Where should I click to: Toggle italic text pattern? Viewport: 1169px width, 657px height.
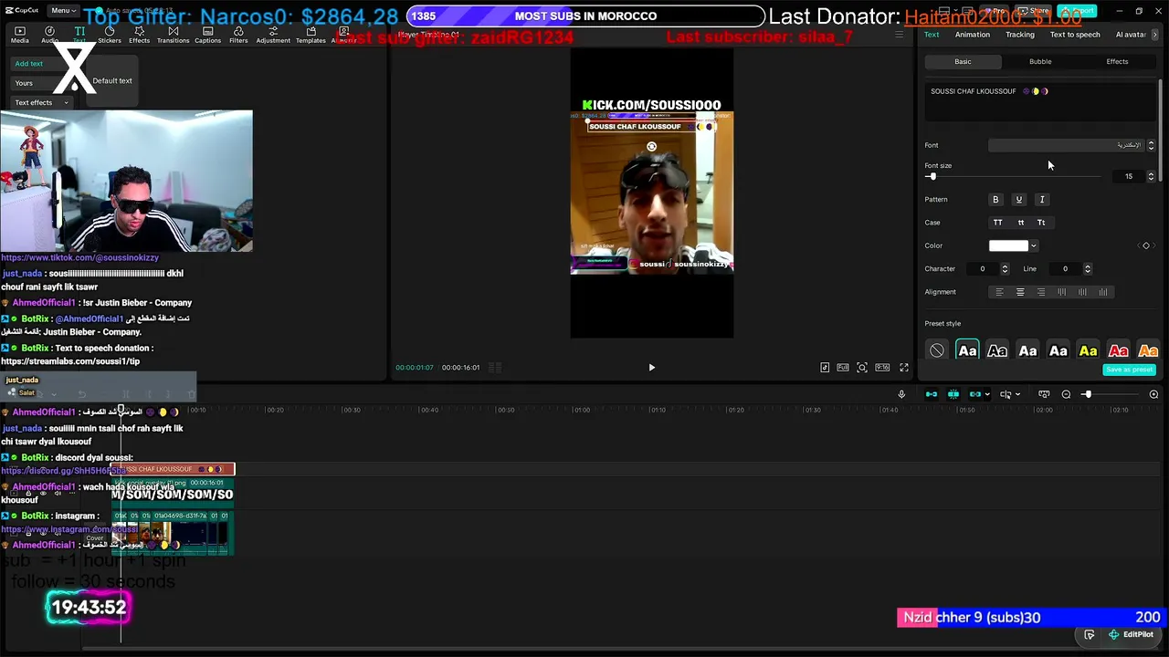1041,199
